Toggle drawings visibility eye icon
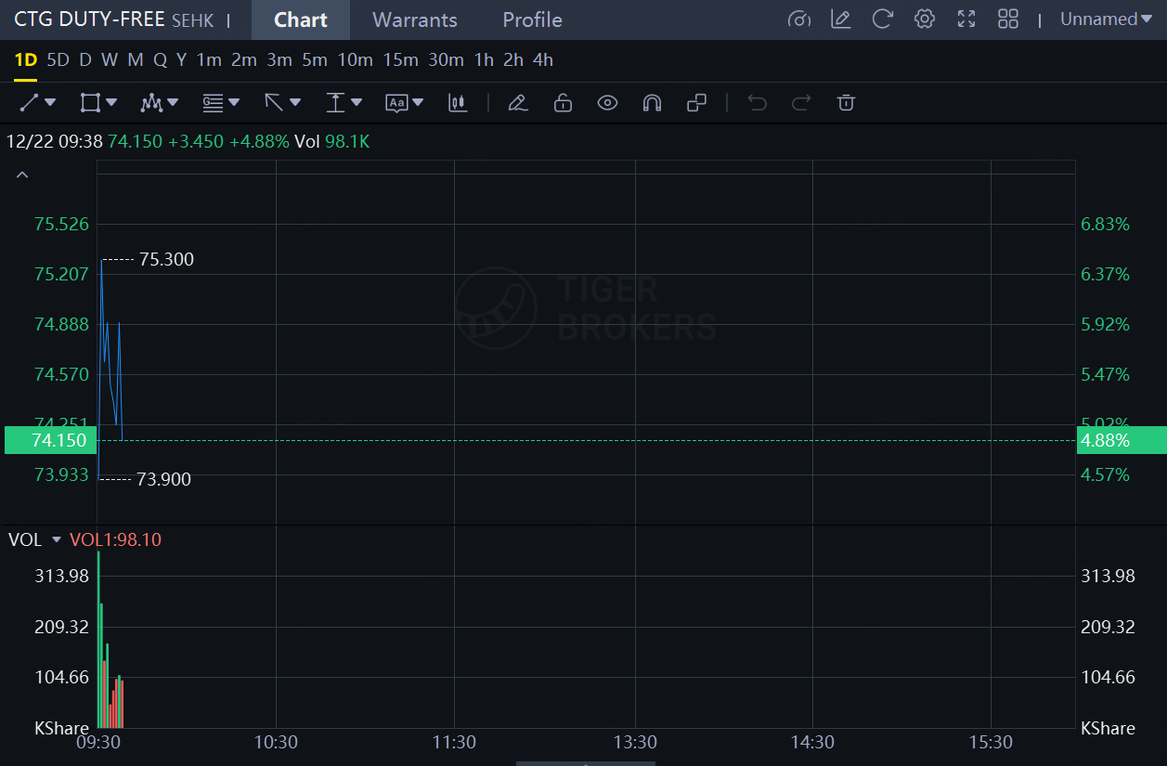The image size is (1167, 766). pyautogui.click(x=607, y=103)
